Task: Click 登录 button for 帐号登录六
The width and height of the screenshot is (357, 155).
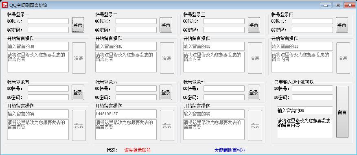Action: 166,92
